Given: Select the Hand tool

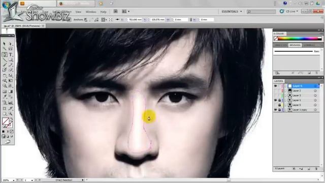Looking at the screenshot, I should pos(5,114).
